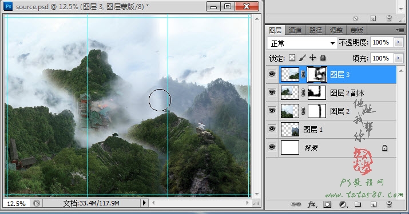This screenshot has height=214, width=409.
Task: Select the 图层 2 mask thumbnail
Action: point(317,111)
